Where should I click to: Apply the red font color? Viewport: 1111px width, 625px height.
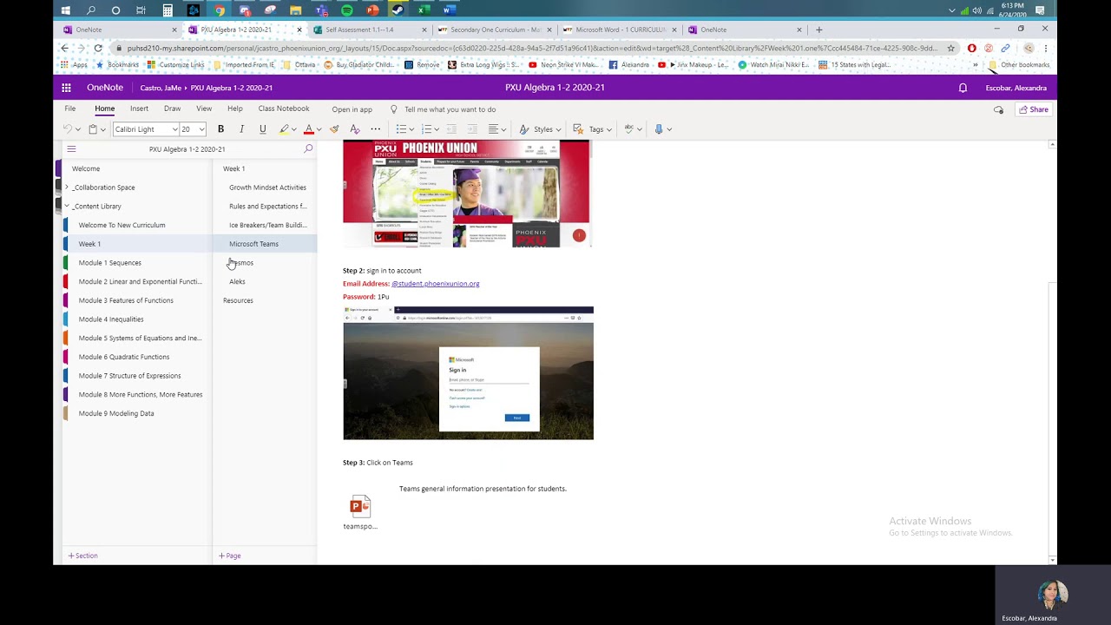pos(308,129)
